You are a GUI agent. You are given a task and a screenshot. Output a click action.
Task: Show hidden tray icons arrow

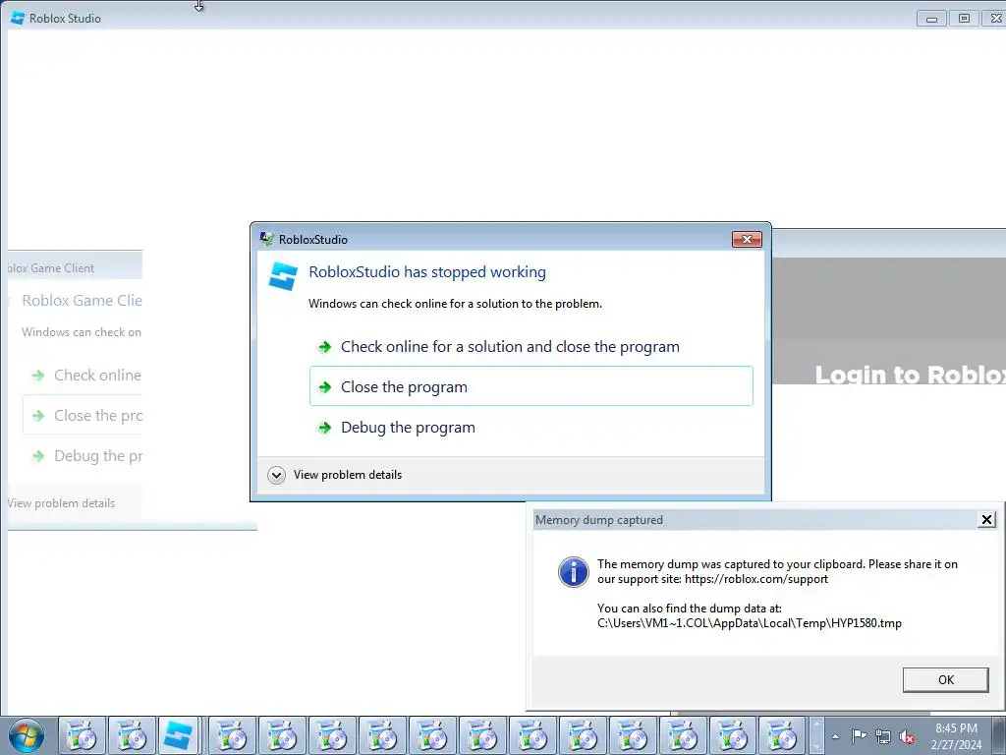click(x=835, y=736)
